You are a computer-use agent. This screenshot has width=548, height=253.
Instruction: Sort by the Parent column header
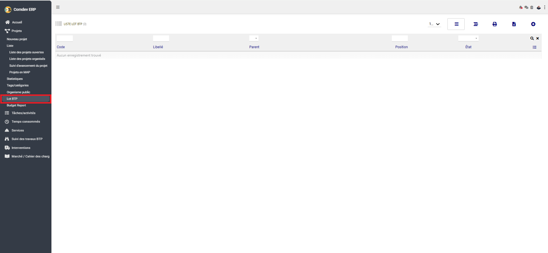click(x=254, y=47)
